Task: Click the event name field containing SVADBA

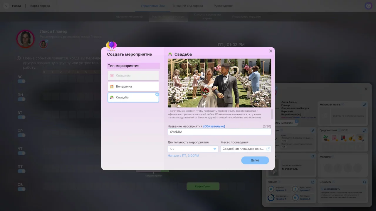Action: click(x=219, y=132)
